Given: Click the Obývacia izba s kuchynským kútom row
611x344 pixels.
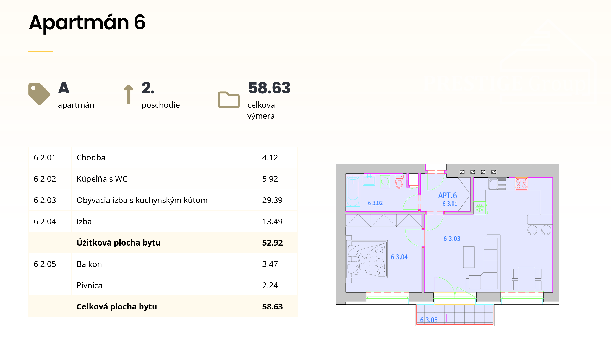Looking at the screenshot, I should pyautogui.click(x=163, y=200).
